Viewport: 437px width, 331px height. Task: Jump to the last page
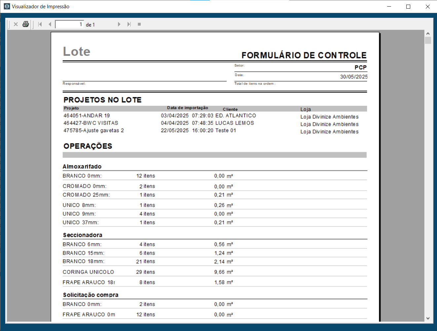[x=129, y=24]
